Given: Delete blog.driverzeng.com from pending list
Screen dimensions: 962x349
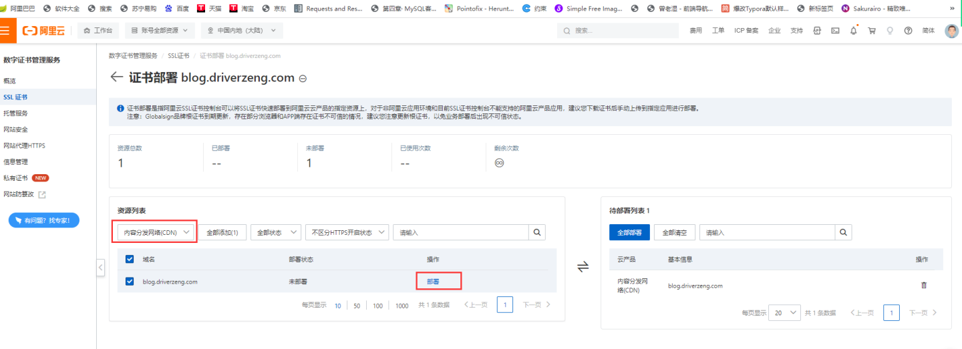Looking at the screenshot, I should (924, 285).
